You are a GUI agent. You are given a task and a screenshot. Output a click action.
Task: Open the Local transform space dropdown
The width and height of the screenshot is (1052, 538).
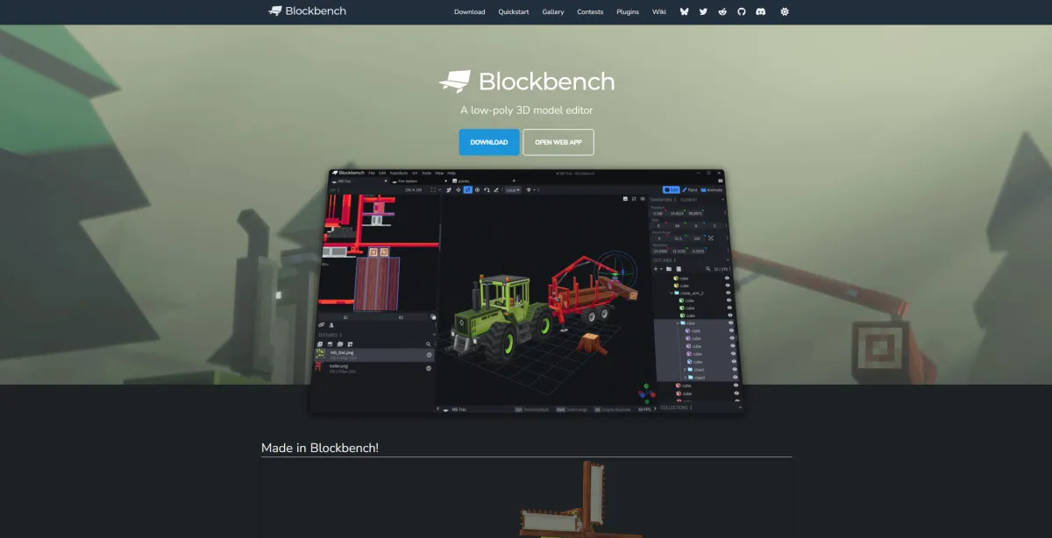(513, 190)
